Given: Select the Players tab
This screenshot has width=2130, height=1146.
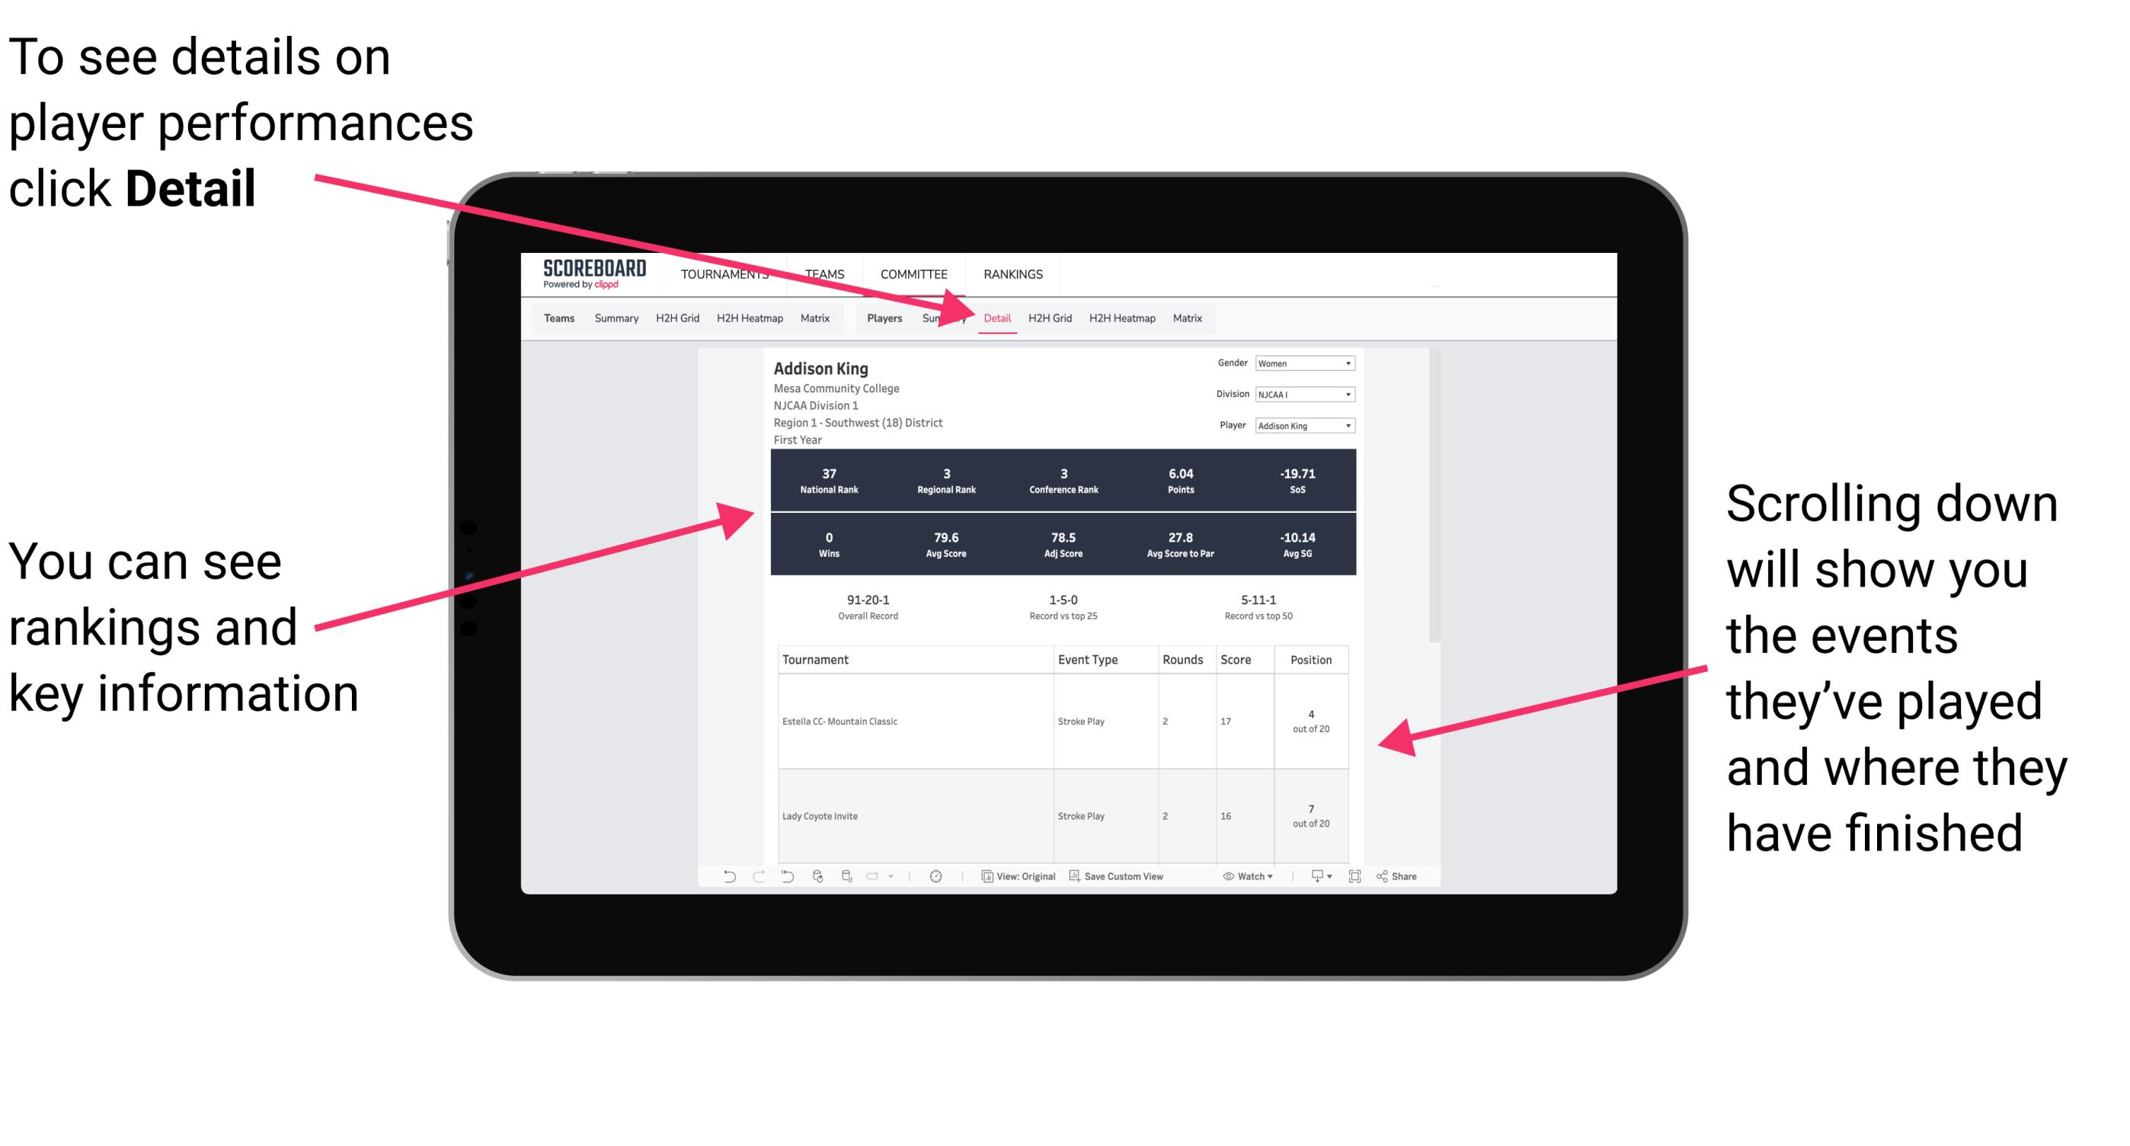Looking at the screenshot, I should [879, 318].
